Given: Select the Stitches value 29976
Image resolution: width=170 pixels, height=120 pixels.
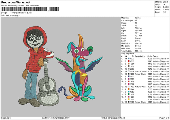Looking at the screenshot, I should point(166,2).
